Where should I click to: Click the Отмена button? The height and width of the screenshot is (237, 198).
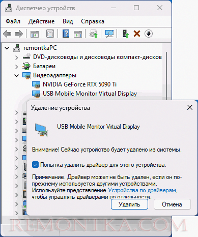pos(172,204)
